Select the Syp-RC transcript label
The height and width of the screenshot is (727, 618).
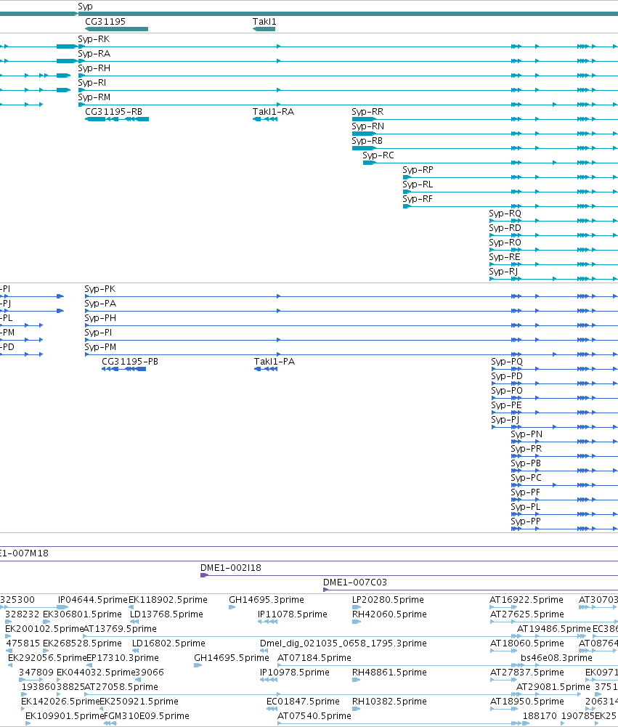(x=378, y=155)
